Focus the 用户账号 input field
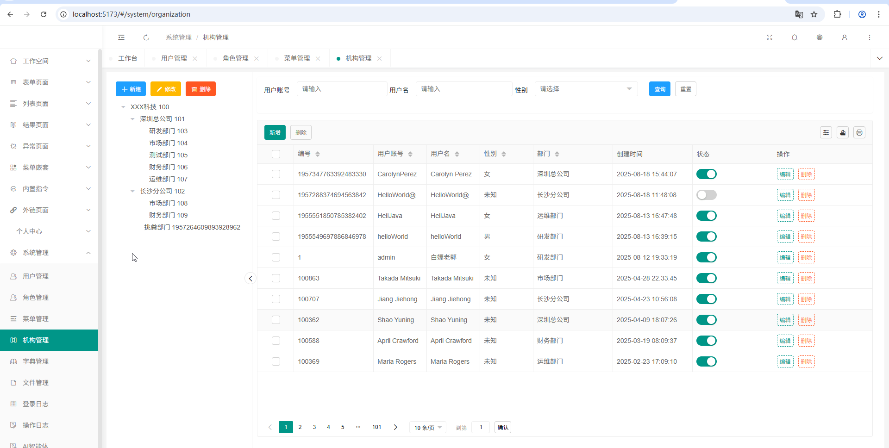 [x=342, y=89]
